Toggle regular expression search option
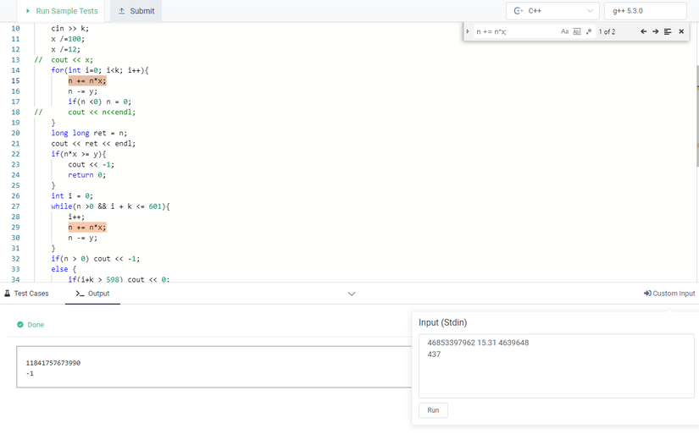Viewport: 699px width, 434px height. (x=588, y=32)
